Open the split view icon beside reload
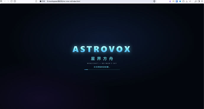 point(15,1)
